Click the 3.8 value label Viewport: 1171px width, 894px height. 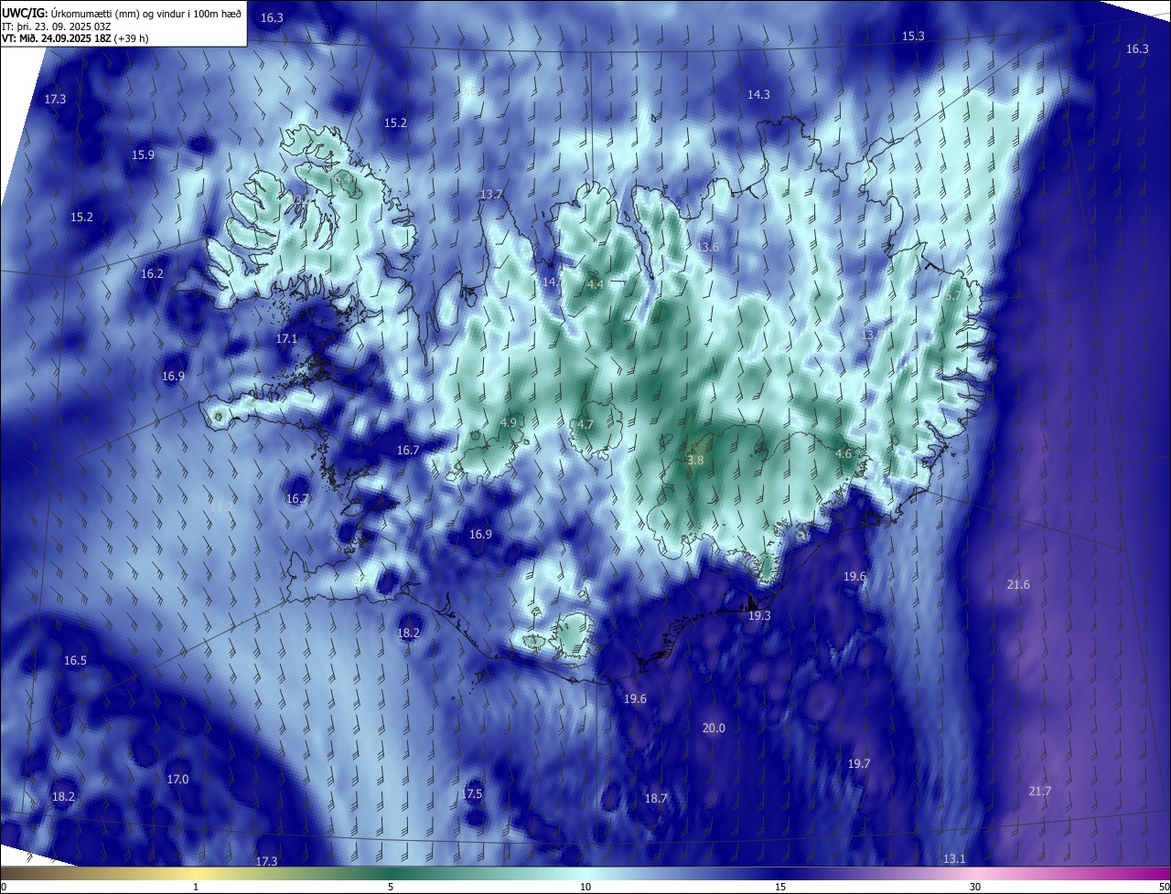(695, 461)
